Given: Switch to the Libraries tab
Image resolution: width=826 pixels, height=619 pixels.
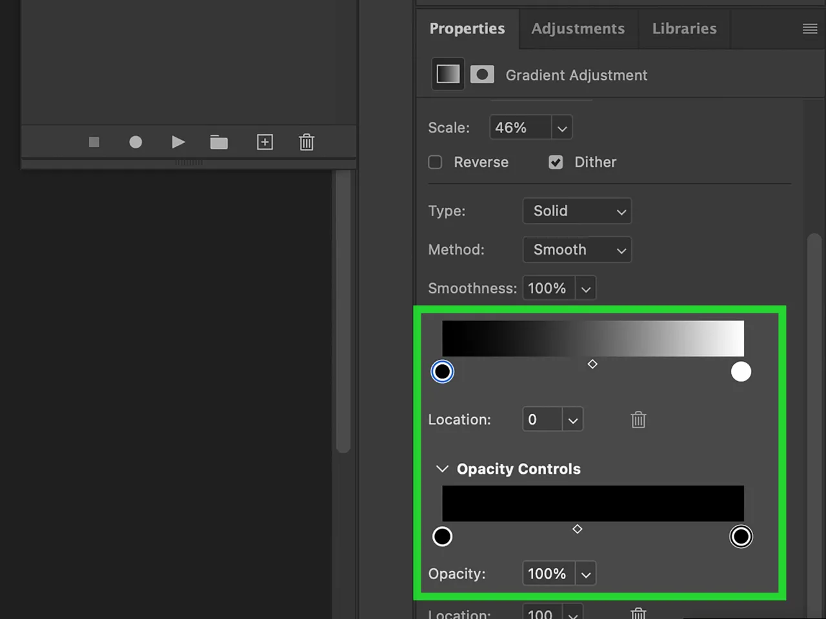Looking at the screenshot, I should [684, 28].
